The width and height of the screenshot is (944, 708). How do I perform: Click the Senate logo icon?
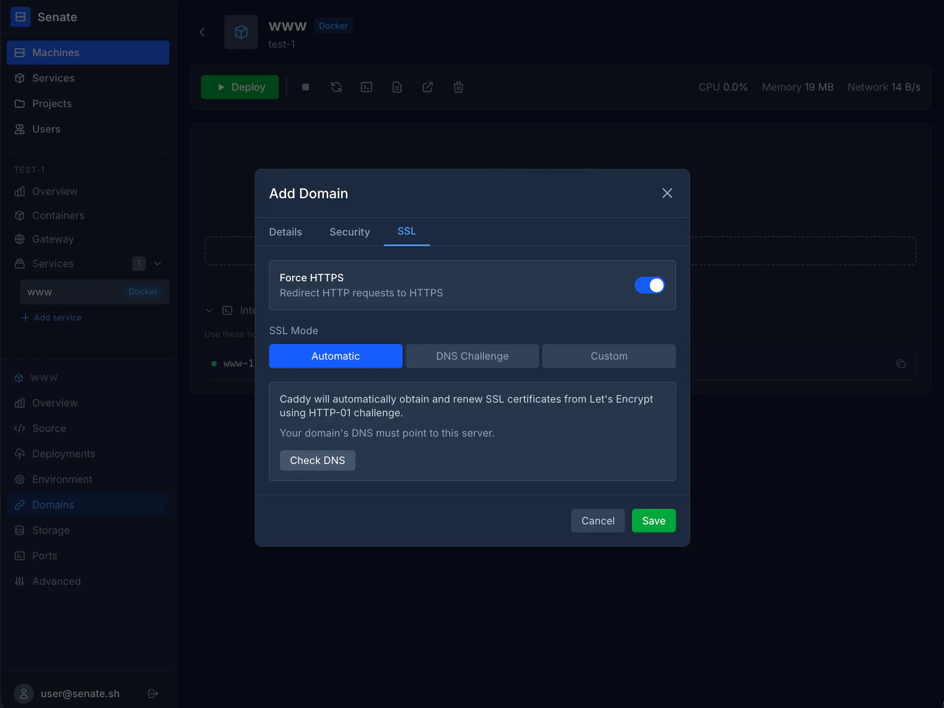click(20, 17)
